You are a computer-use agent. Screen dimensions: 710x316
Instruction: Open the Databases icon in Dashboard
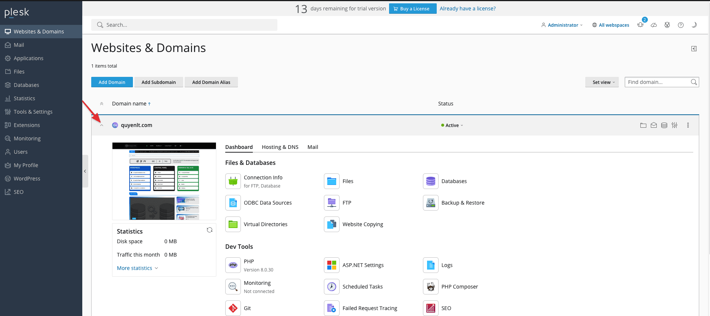431,181
